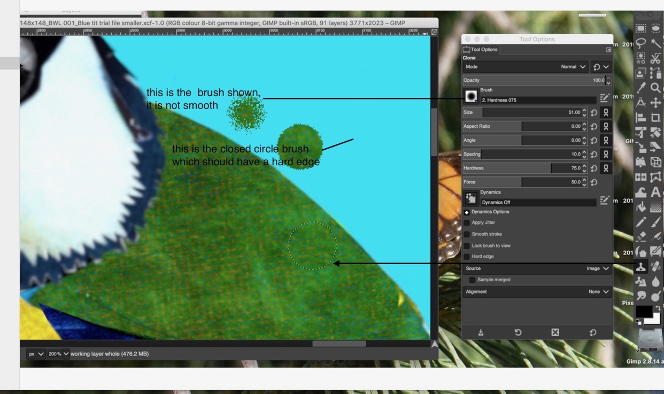
Task: Select the Heal bandage tool
Action: [655, 266]
